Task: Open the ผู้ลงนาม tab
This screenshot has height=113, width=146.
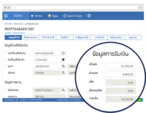Action: [133, 37]
